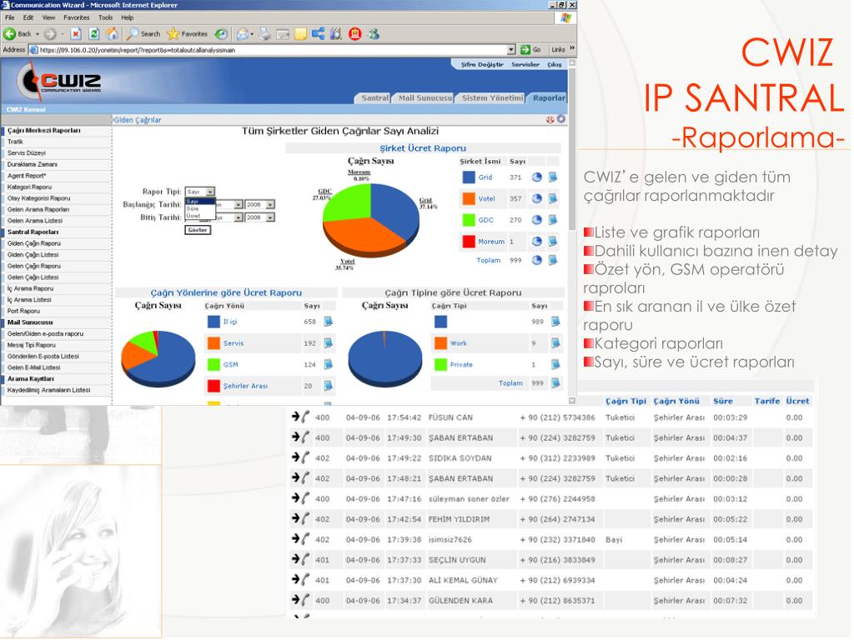The width and height of the screenshot is (854, 640).
Task: Go to the Home page icon
Action: click(x=112, y=33)
